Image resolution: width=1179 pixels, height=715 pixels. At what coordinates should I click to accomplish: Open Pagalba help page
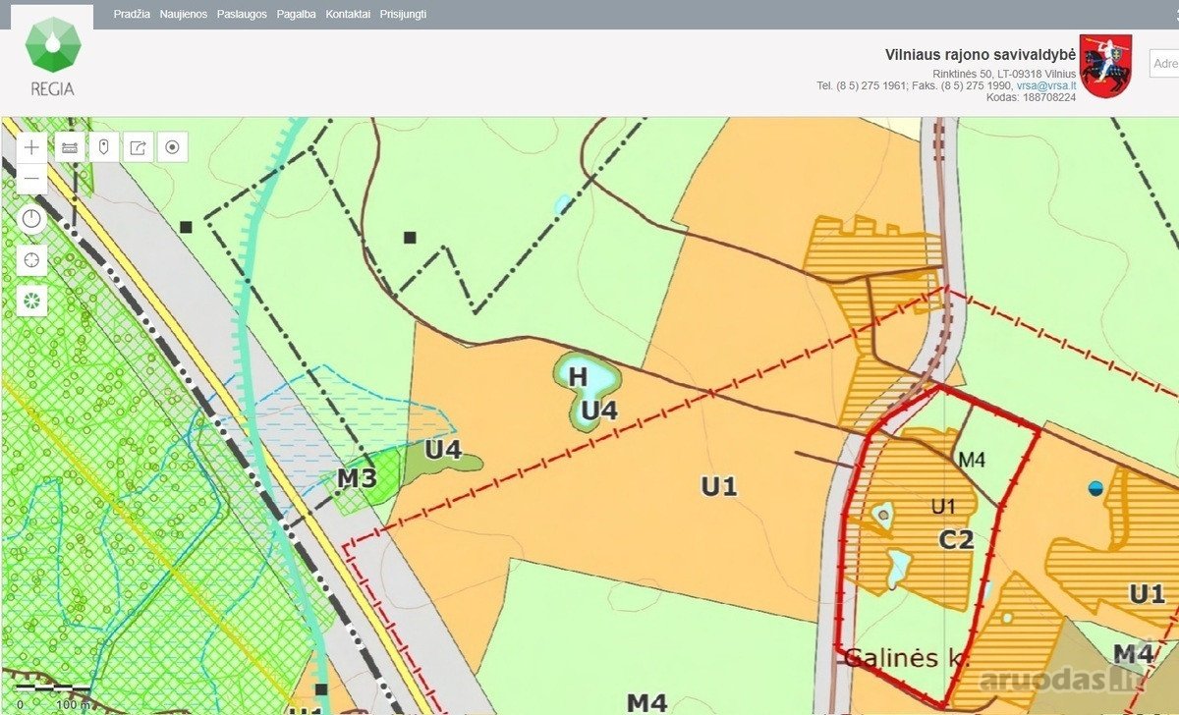pos(297,15)
